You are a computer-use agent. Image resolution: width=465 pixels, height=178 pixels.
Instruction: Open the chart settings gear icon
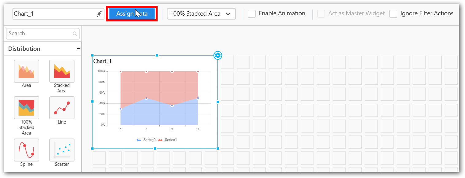(218, 55)
